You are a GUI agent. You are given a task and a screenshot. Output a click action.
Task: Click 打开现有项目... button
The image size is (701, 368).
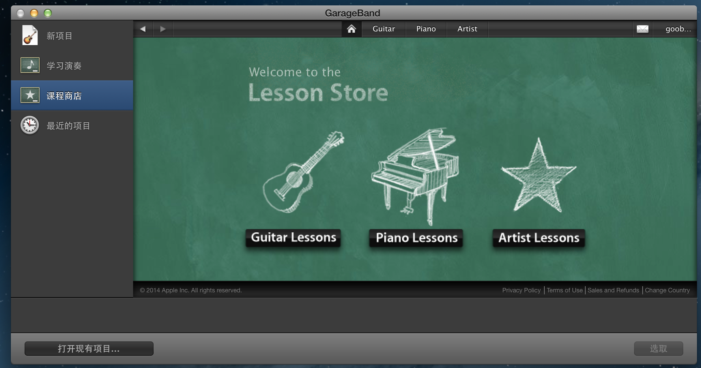click(x=89, y=349)
